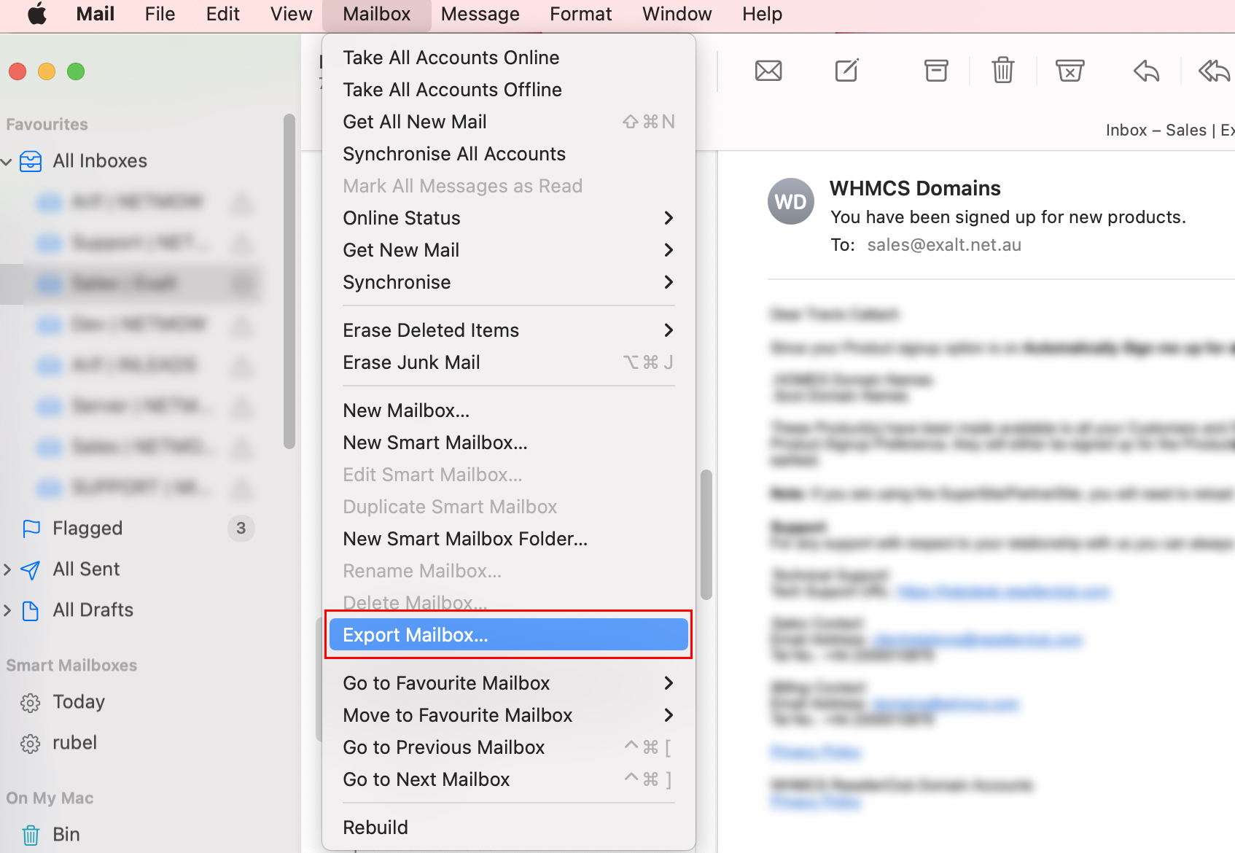Open the Format menu

tap(581, 14)
